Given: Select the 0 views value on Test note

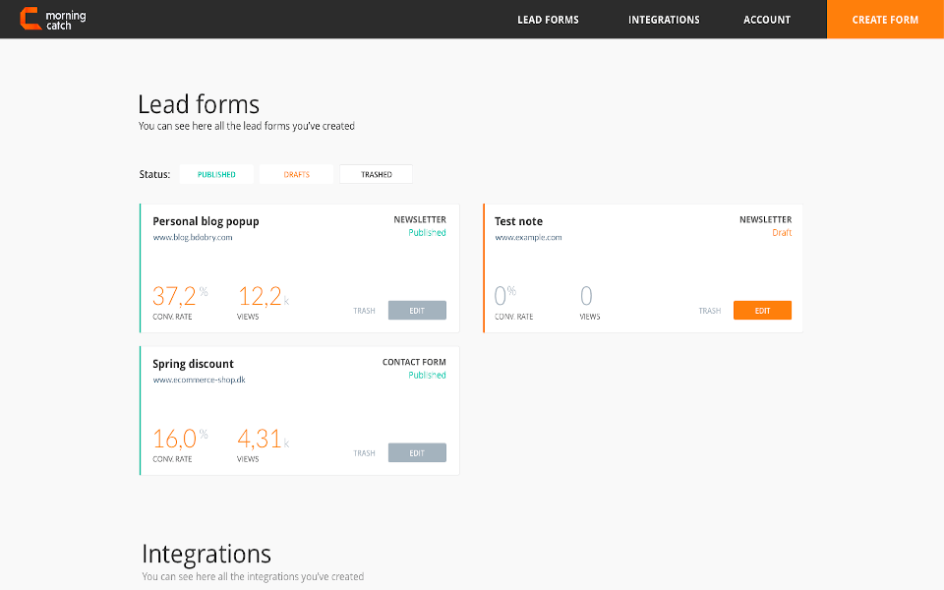Looking at the screenshot, I should point(586,296).
